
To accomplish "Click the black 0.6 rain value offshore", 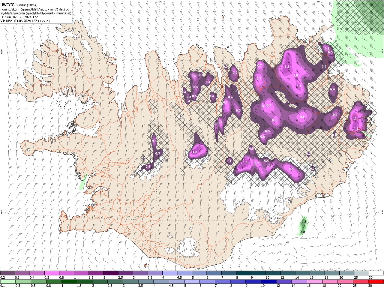I will click(303, 232).
